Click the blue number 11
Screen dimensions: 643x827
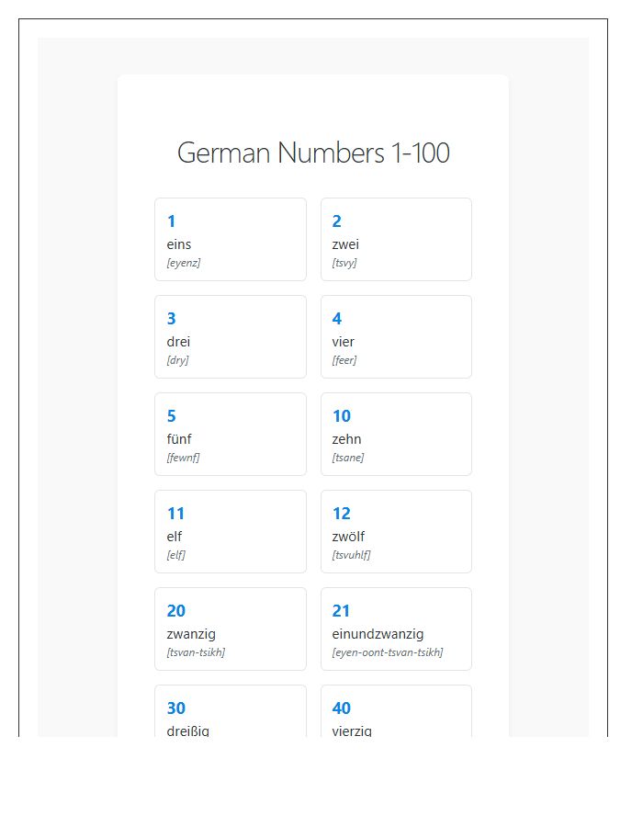tap(176, 514)
